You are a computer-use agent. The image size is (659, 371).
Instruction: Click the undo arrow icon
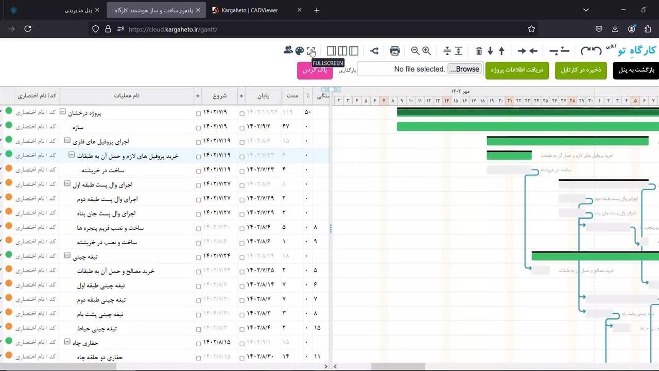[597, 50]
